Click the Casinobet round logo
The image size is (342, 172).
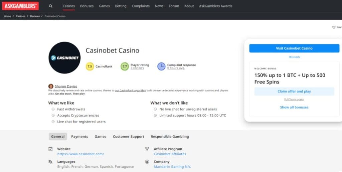point(64,58)
